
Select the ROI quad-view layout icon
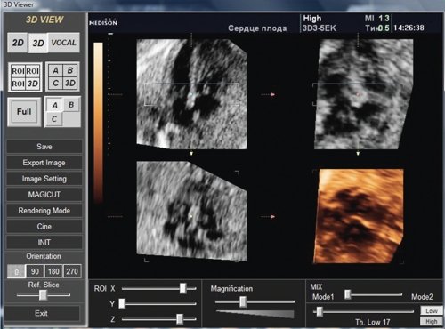coord(25,77)
